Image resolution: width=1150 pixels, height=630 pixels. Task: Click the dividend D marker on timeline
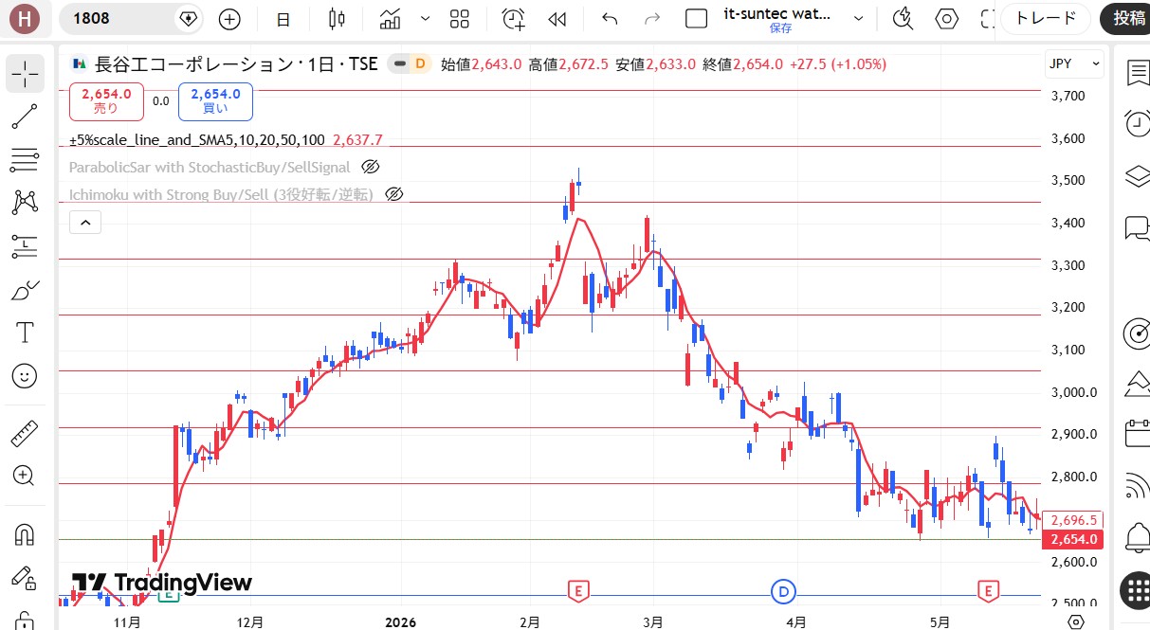(x=783, y=591)
